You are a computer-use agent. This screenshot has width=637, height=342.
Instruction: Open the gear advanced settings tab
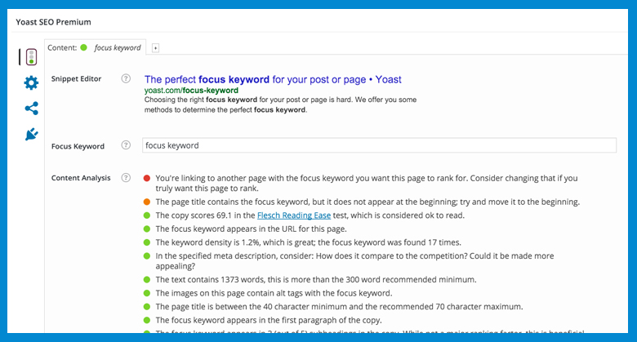tap(31, 83)
